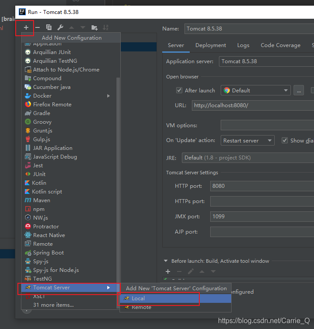The width and height of the screenshot is (314, 329).
Task: Click the Move Down arrow in configurations toolbar
Action: pyautogui.click(x=83, y=27)
